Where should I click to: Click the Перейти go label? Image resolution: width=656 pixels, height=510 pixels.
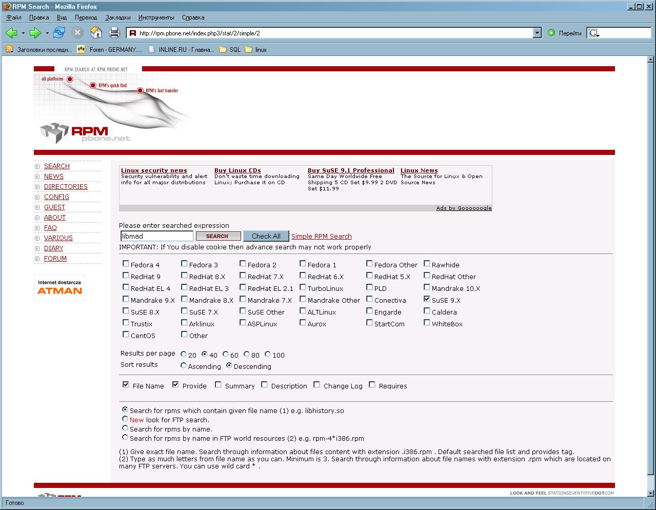tap(570, 33)
